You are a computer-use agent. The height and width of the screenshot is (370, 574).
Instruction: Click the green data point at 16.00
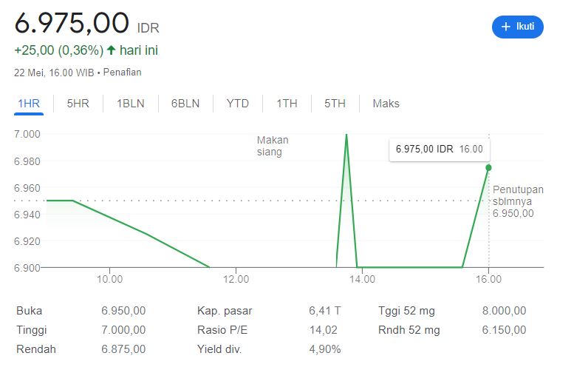(x=488, y=167)
